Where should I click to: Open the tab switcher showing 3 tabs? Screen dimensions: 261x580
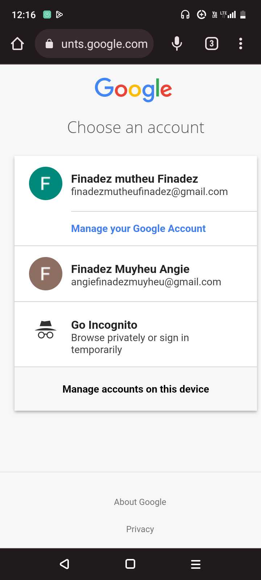click(x=212, y=44)
